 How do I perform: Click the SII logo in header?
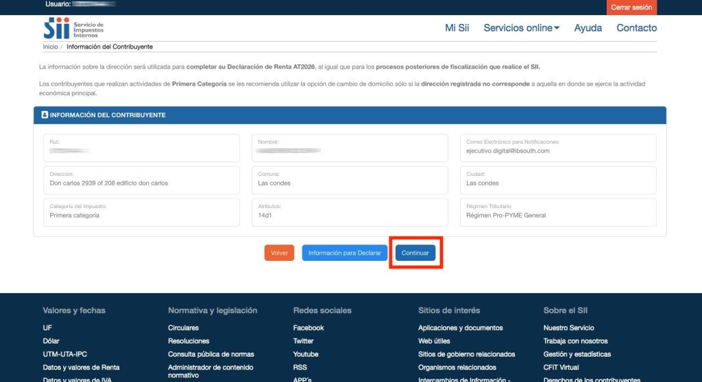tap(73, 29)
